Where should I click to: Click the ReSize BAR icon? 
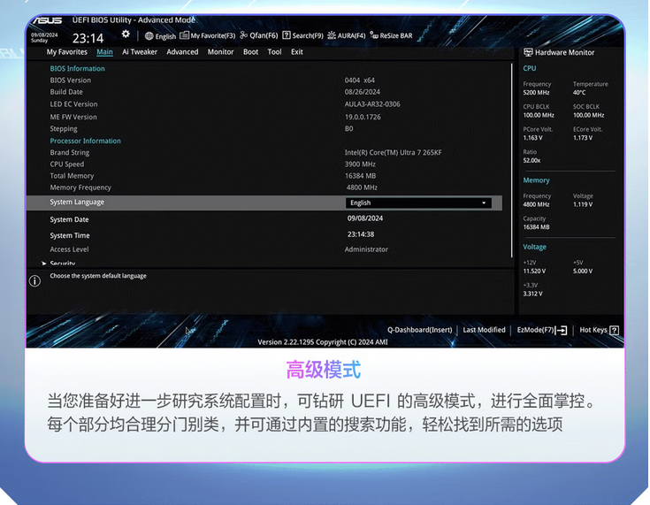[x=374, y=35]
